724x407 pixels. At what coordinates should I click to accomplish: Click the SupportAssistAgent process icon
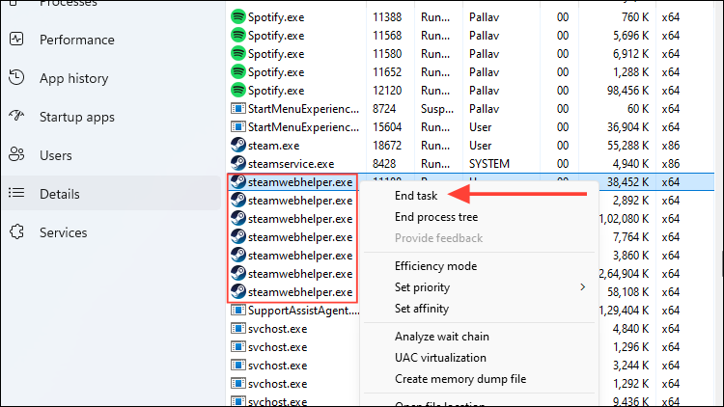[237, 311]
